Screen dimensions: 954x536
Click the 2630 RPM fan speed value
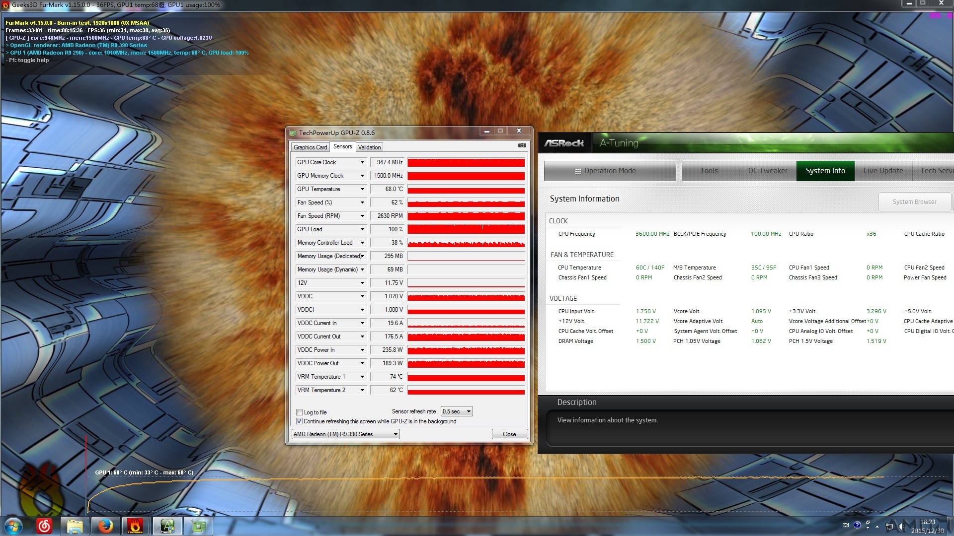pyautogui.click(x=388, y=216)
